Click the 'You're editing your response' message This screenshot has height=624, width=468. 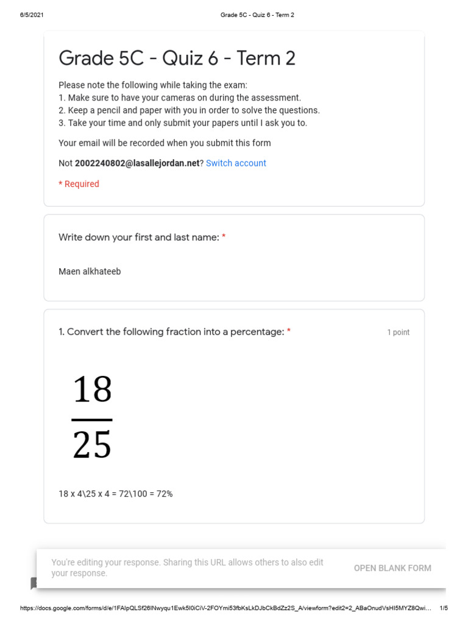pos(187,568)
